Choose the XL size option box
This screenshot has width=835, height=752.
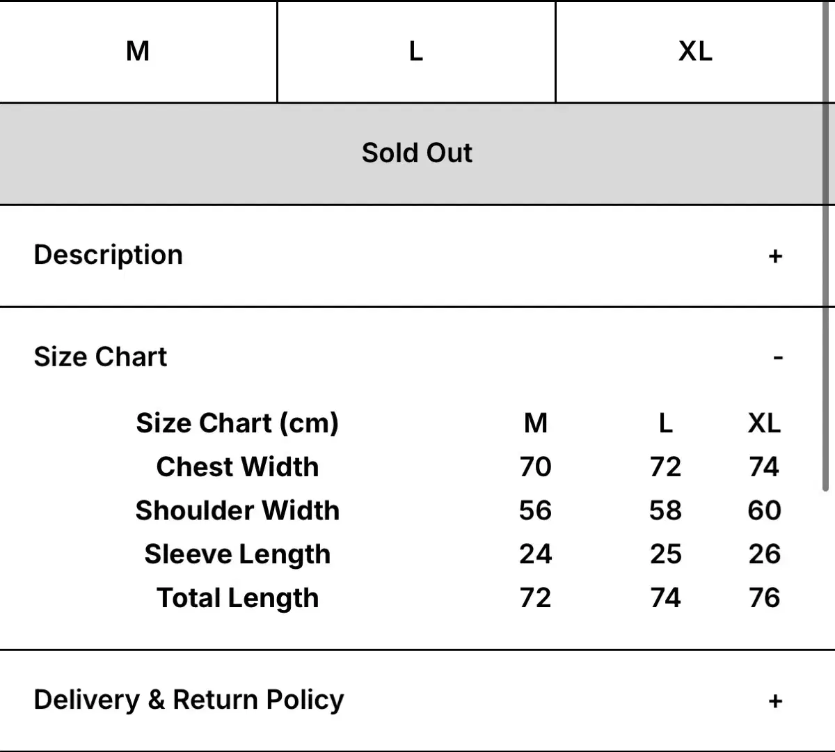click(x=694, y=52)
